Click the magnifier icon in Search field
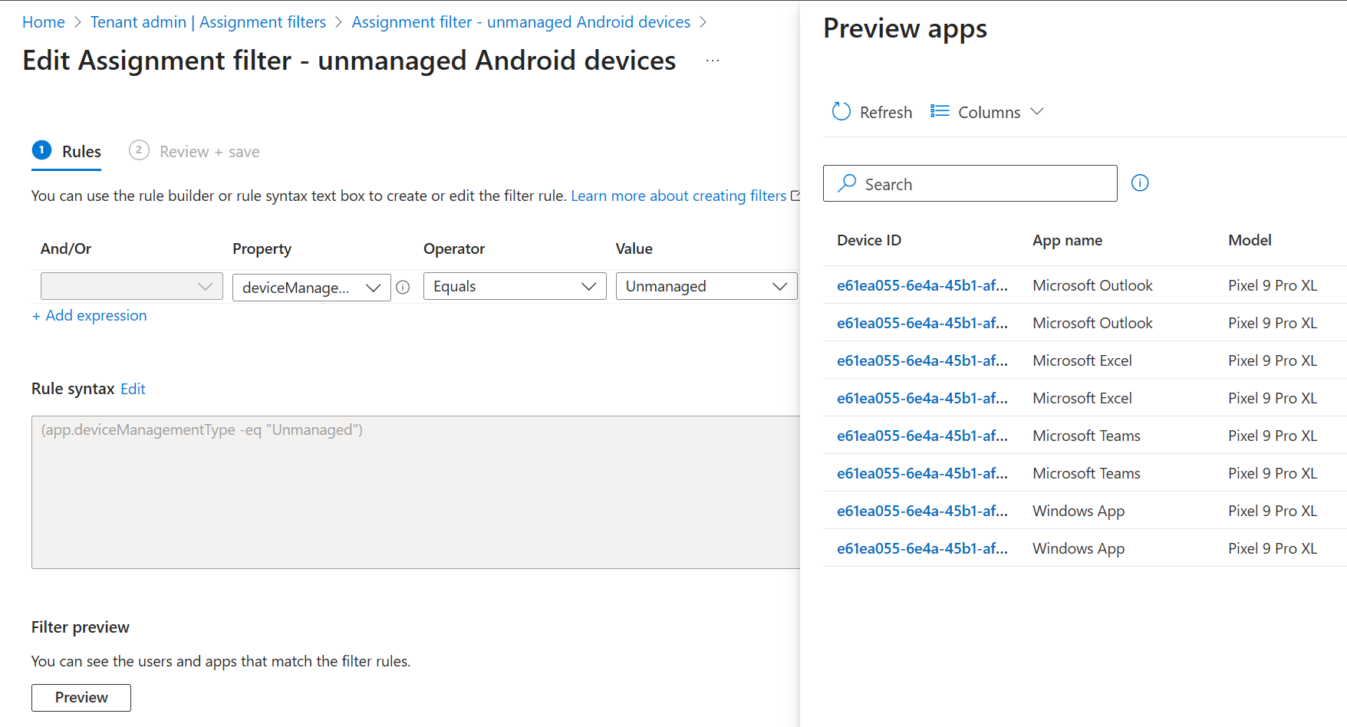This screenshot has height=727, width=1347. (847, 183)
